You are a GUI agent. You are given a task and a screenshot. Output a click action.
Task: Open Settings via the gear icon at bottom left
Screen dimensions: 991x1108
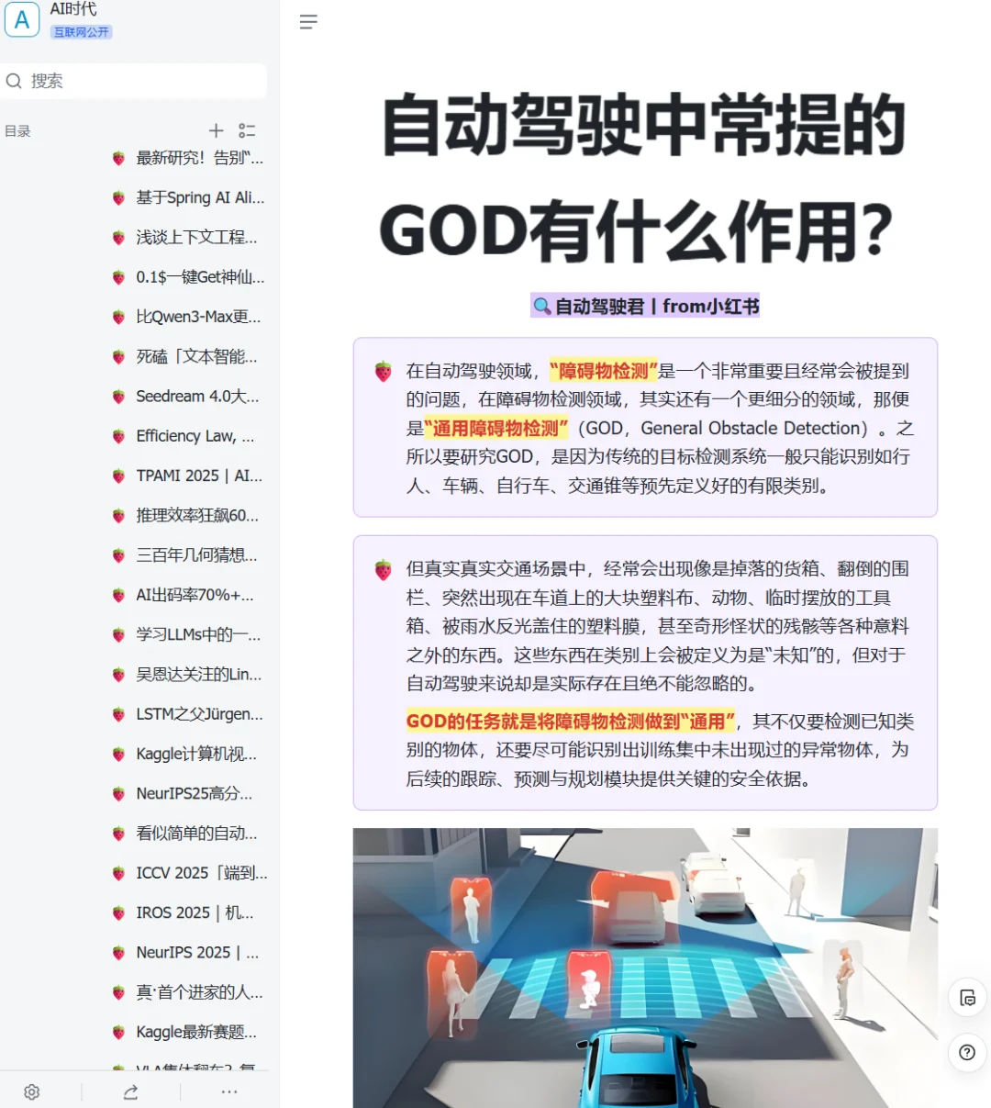point(31,1091)
